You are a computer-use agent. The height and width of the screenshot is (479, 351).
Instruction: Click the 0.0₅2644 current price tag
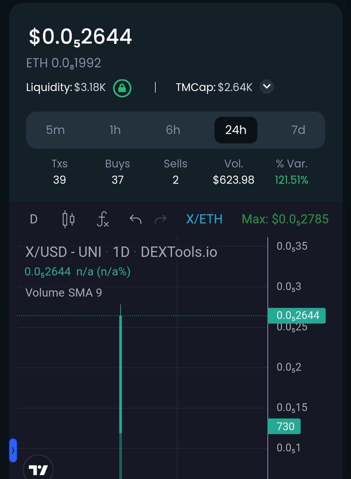296,316
